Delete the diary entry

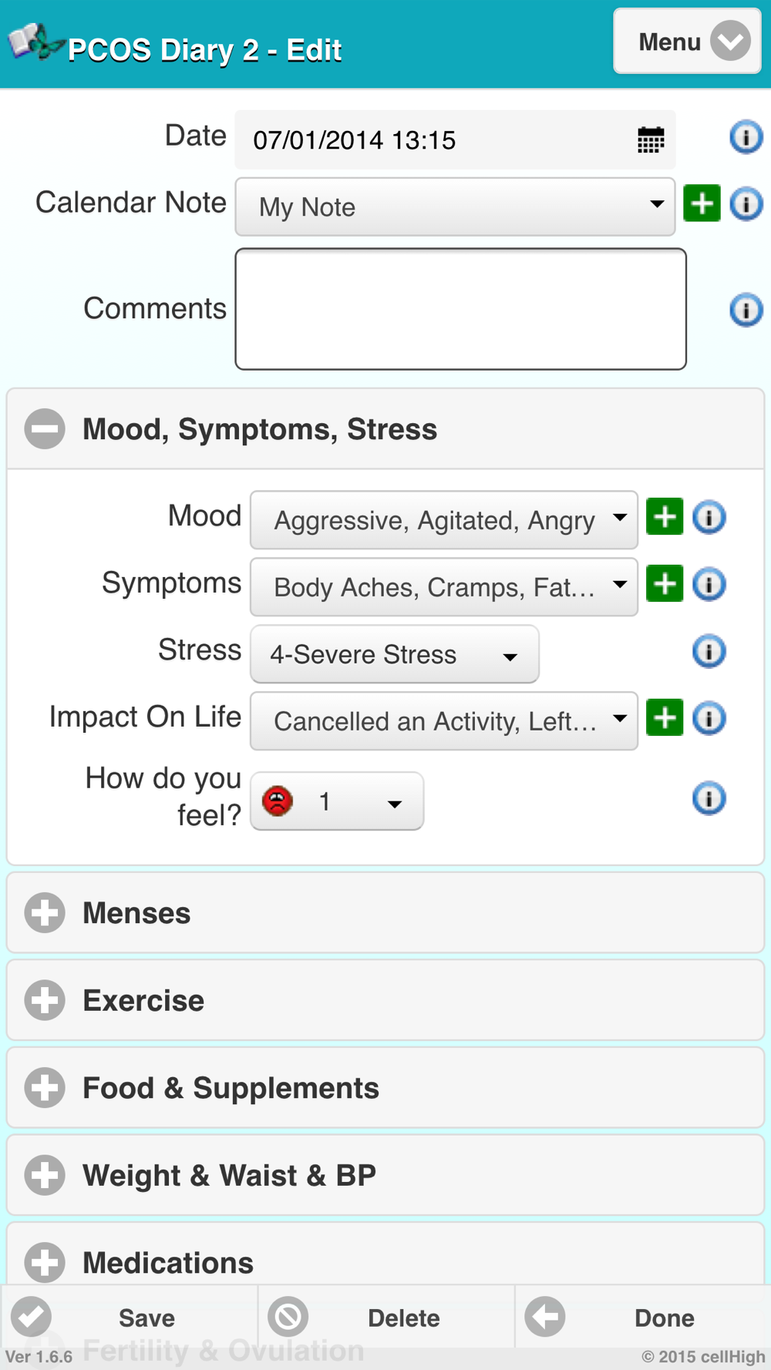tap(385, 1318)
